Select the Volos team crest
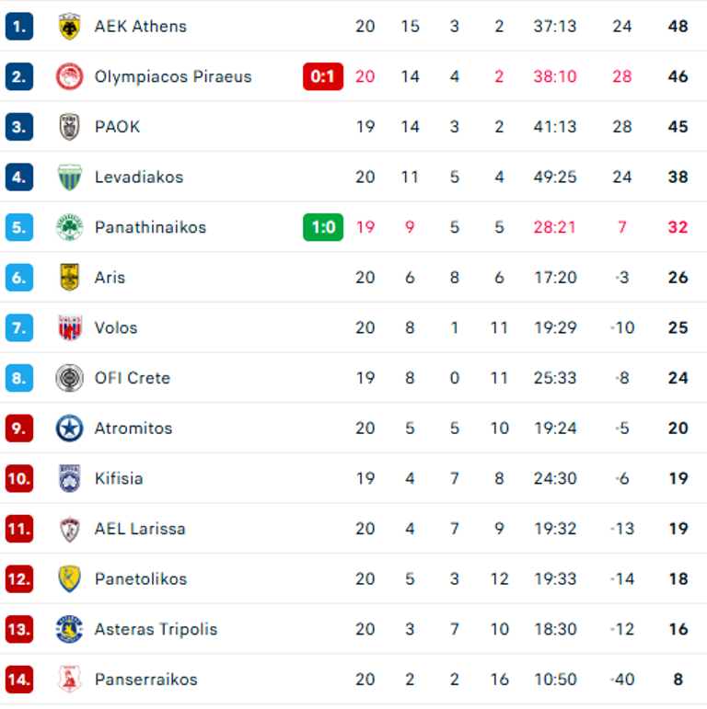The width and height of the screenshot is (707, 709). pyautogui.click(x=69, y=327)
